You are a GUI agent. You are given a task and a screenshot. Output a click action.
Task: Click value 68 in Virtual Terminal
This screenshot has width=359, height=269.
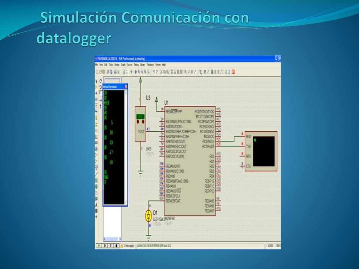coord(111,163)
